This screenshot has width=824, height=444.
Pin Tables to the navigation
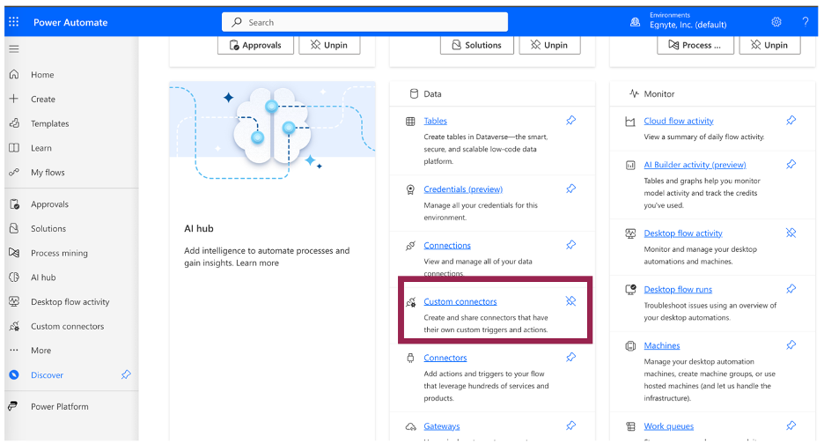(x=570, y=121)
